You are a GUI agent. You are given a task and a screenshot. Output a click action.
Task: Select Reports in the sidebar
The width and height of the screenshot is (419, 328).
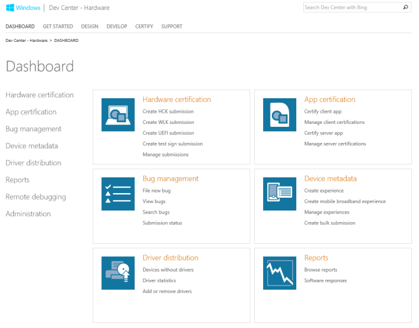[17, 180]
